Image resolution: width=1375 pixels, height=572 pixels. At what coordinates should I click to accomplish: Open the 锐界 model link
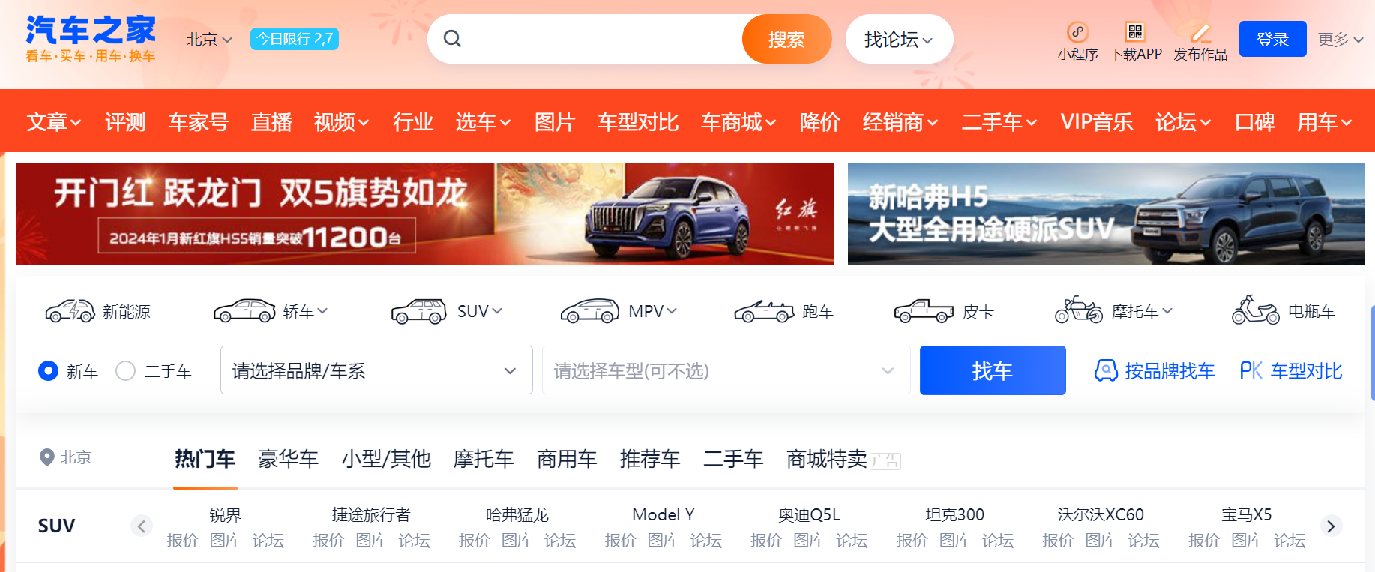226,514
